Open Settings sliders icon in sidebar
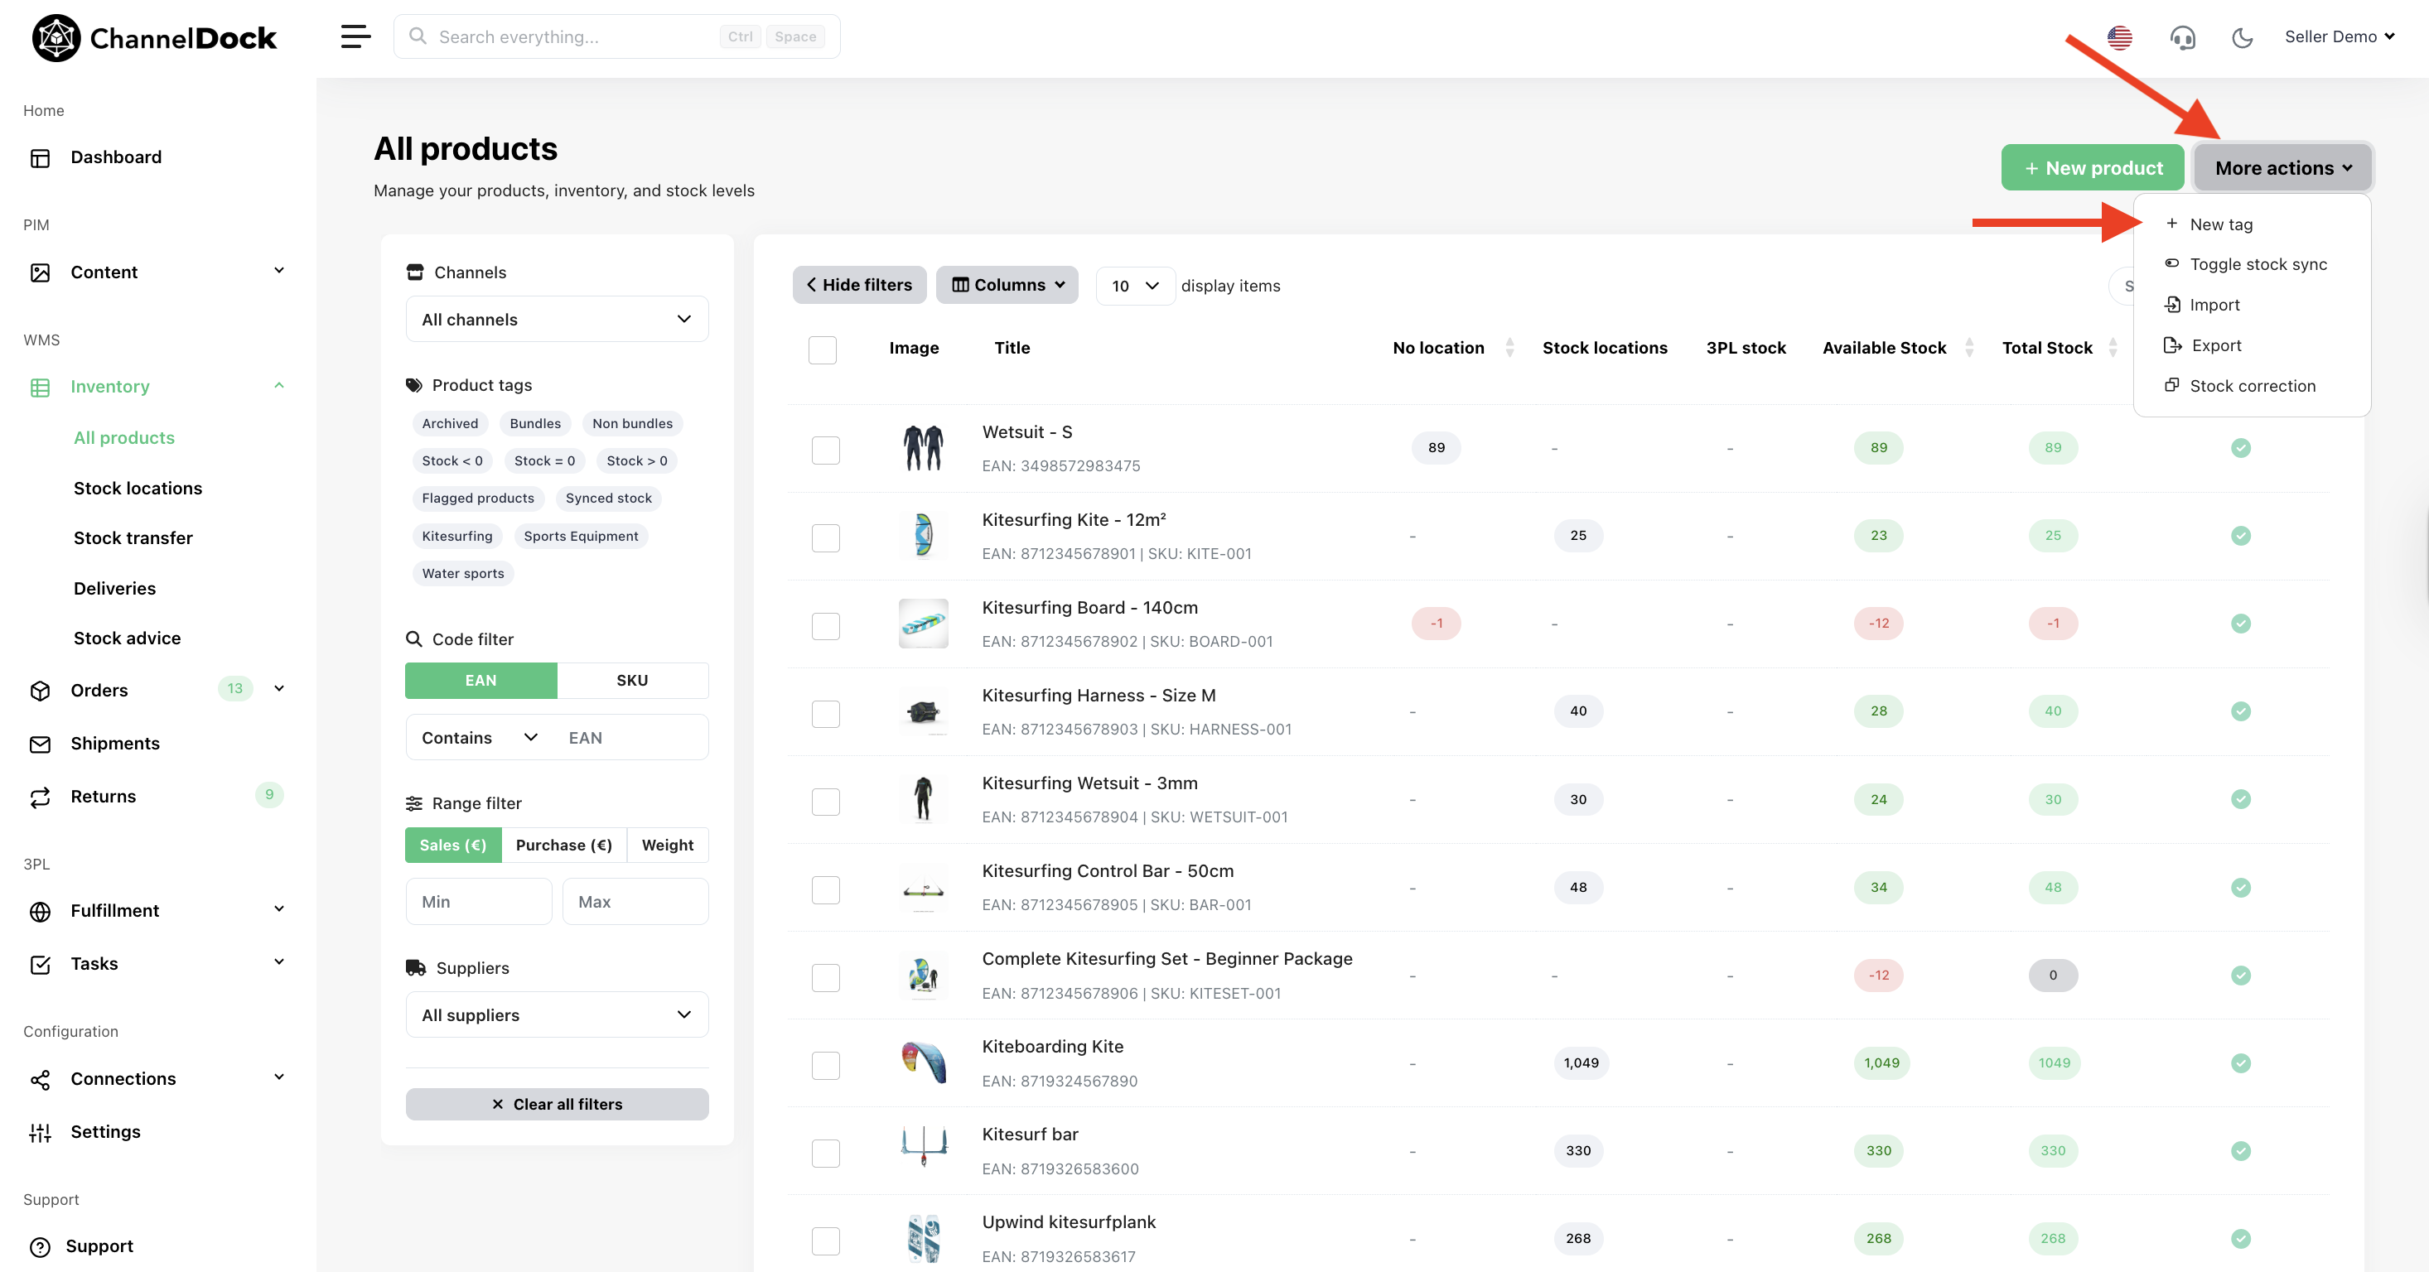This screenshot has width=2429, height=1272. [x=40, y=1131]
